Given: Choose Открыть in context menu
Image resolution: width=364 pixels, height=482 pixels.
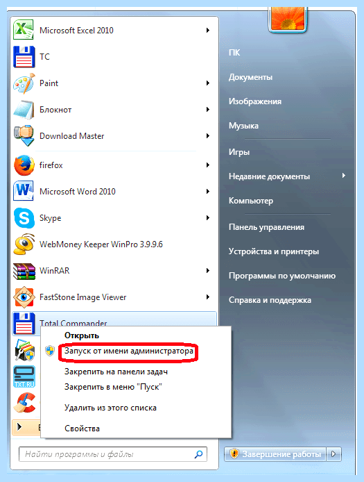Looking at the screenshot, I should (82, 335).
